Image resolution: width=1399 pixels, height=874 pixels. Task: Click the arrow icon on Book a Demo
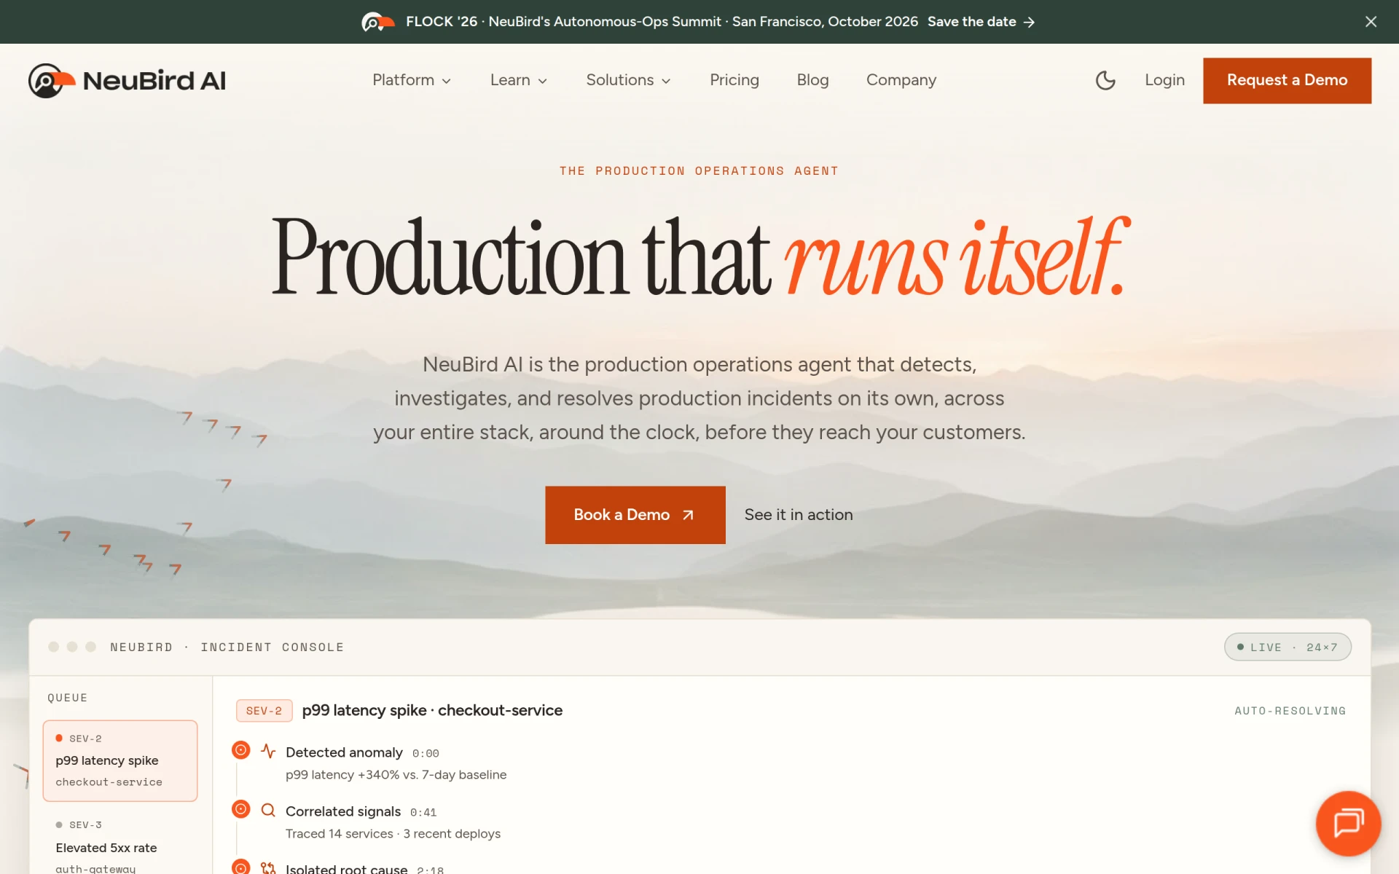tap(688, 515)
